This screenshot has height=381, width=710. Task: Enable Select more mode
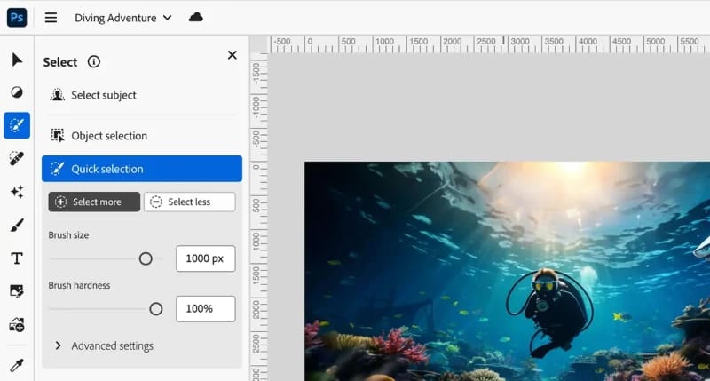tap(94, 202)
